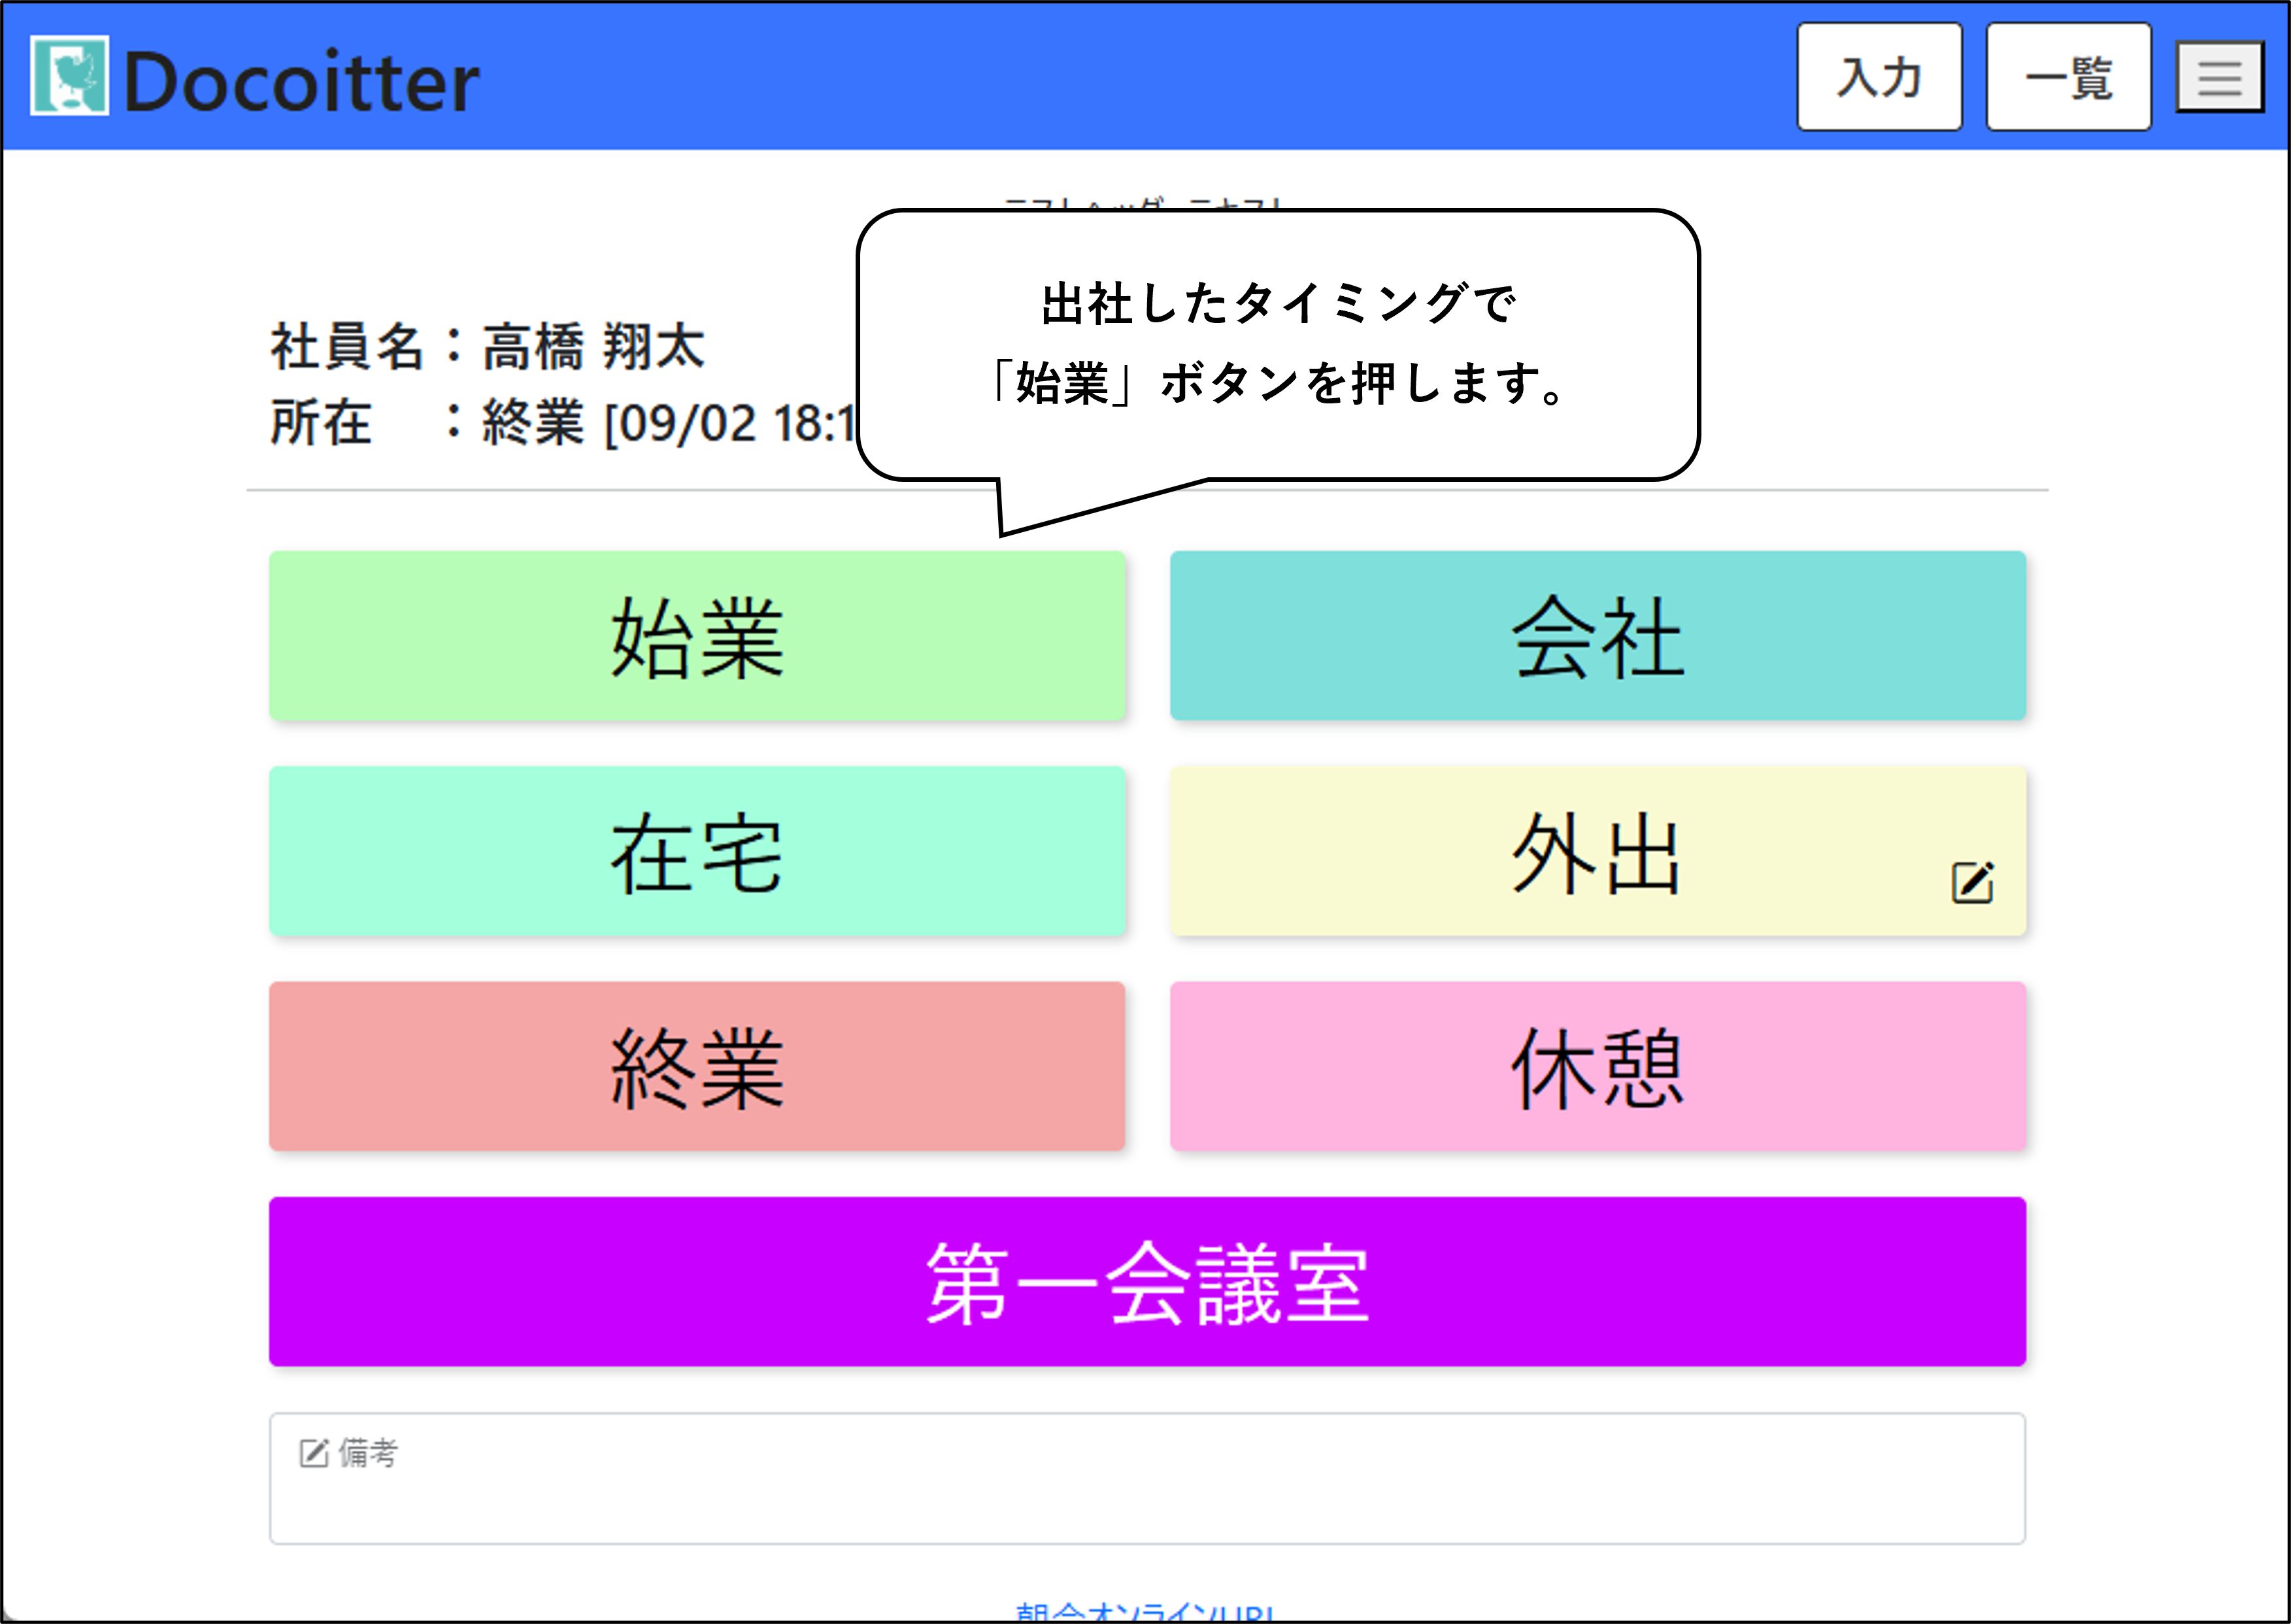Select the 会社 status button
The width and height of the screenshot is (2291, 1624).
1597,636
